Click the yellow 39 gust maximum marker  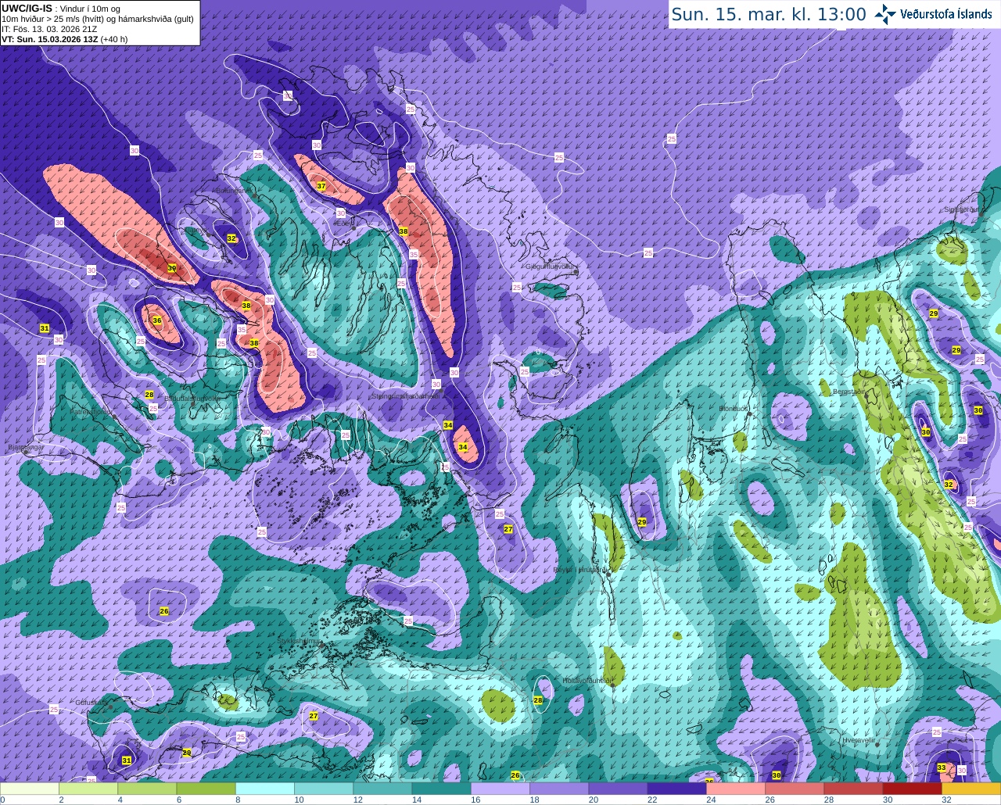click(x=172, y=268)
